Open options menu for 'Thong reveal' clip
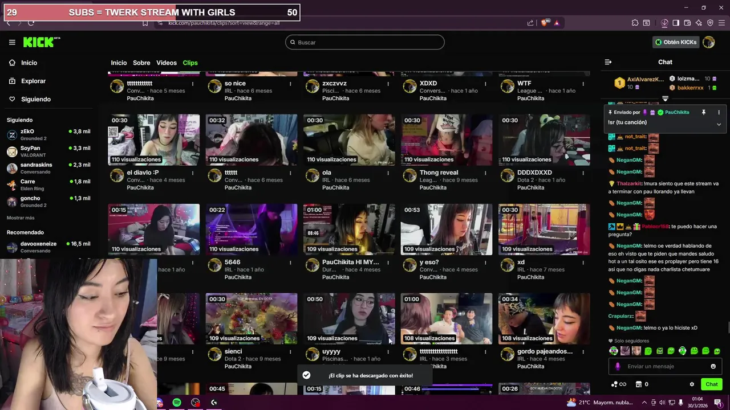 485,173
